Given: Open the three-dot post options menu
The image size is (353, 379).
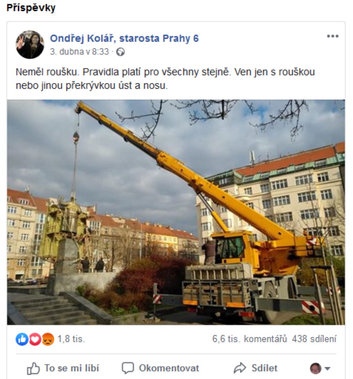Looking at the screenshot, I should tap(333, 36).
